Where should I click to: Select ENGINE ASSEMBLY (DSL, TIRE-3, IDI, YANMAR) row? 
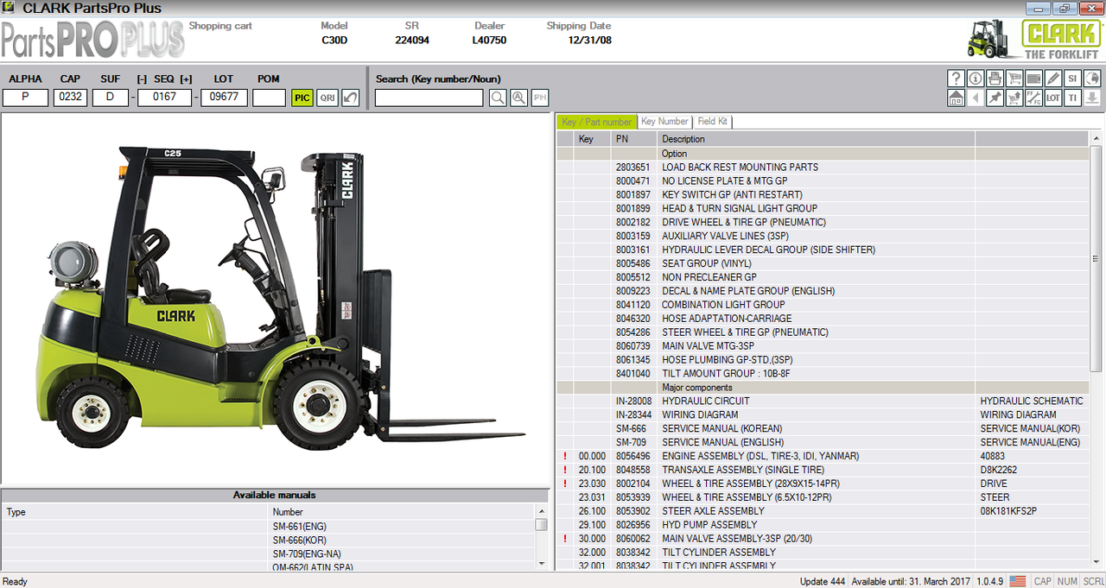tap(823, 456)
